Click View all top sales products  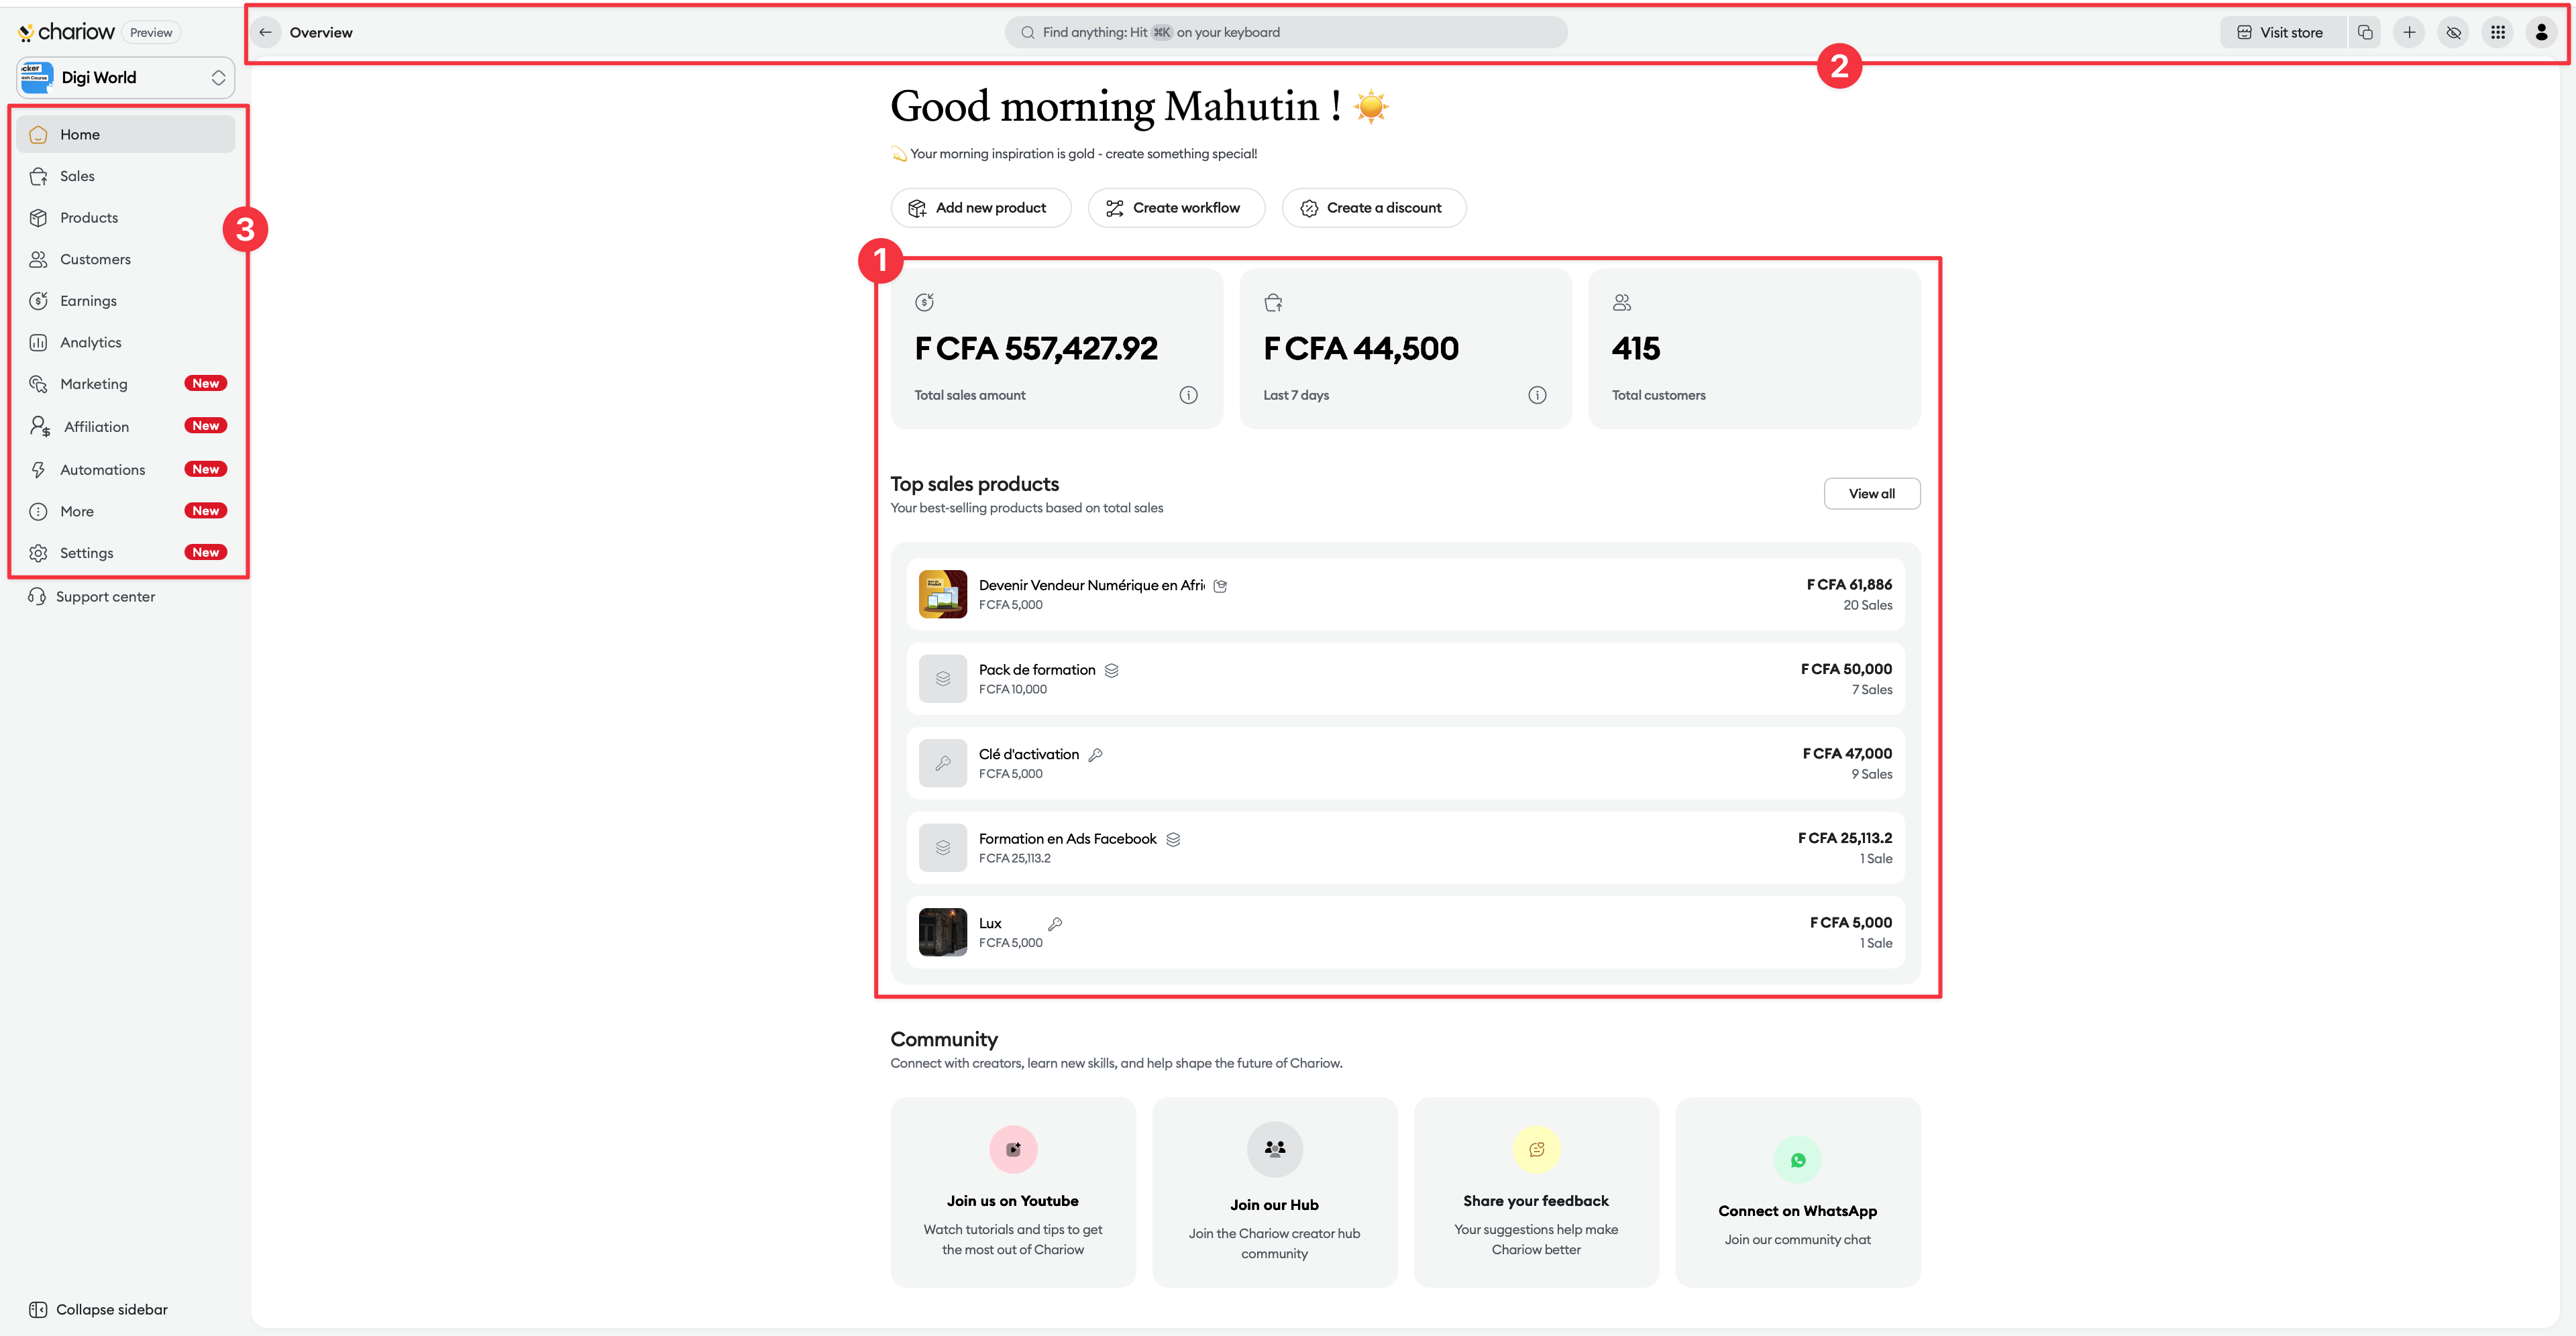pos(1871,494)
